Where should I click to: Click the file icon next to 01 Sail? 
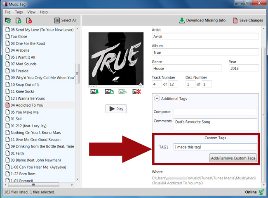(7, 119)
